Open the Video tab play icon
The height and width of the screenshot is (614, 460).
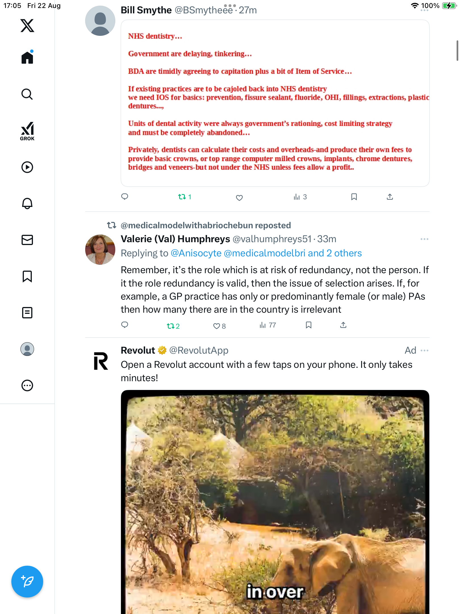point(27,167)
